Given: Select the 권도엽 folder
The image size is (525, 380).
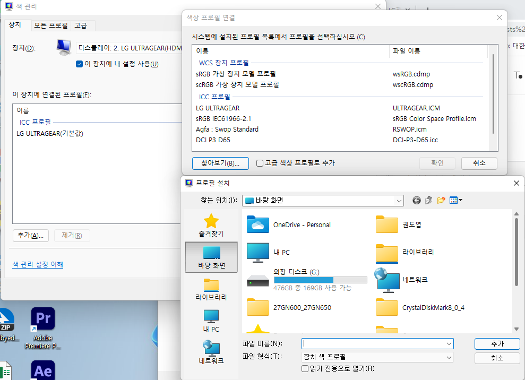Looking at the screenshot, I should click(399, 224).
